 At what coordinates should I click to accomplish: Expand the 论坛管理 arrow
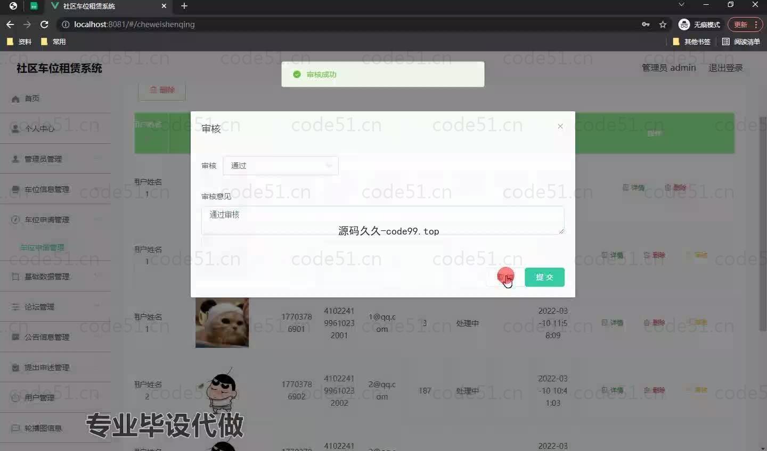point(98,306)
